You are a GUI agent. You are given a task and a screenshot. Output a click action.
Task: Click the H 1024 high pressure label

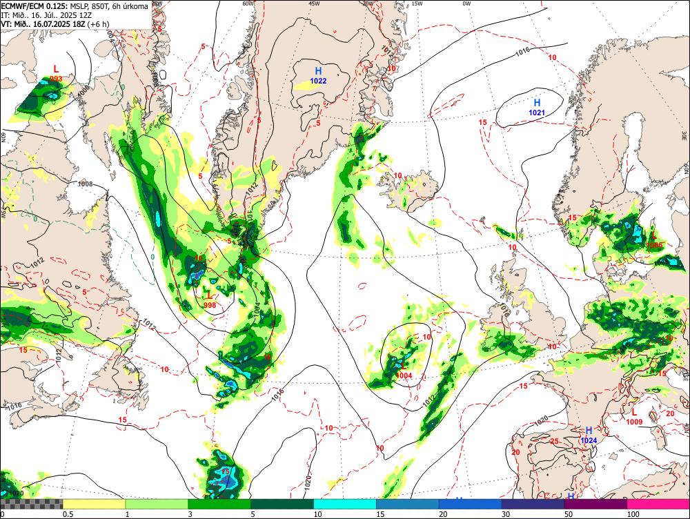pos(589,435)
